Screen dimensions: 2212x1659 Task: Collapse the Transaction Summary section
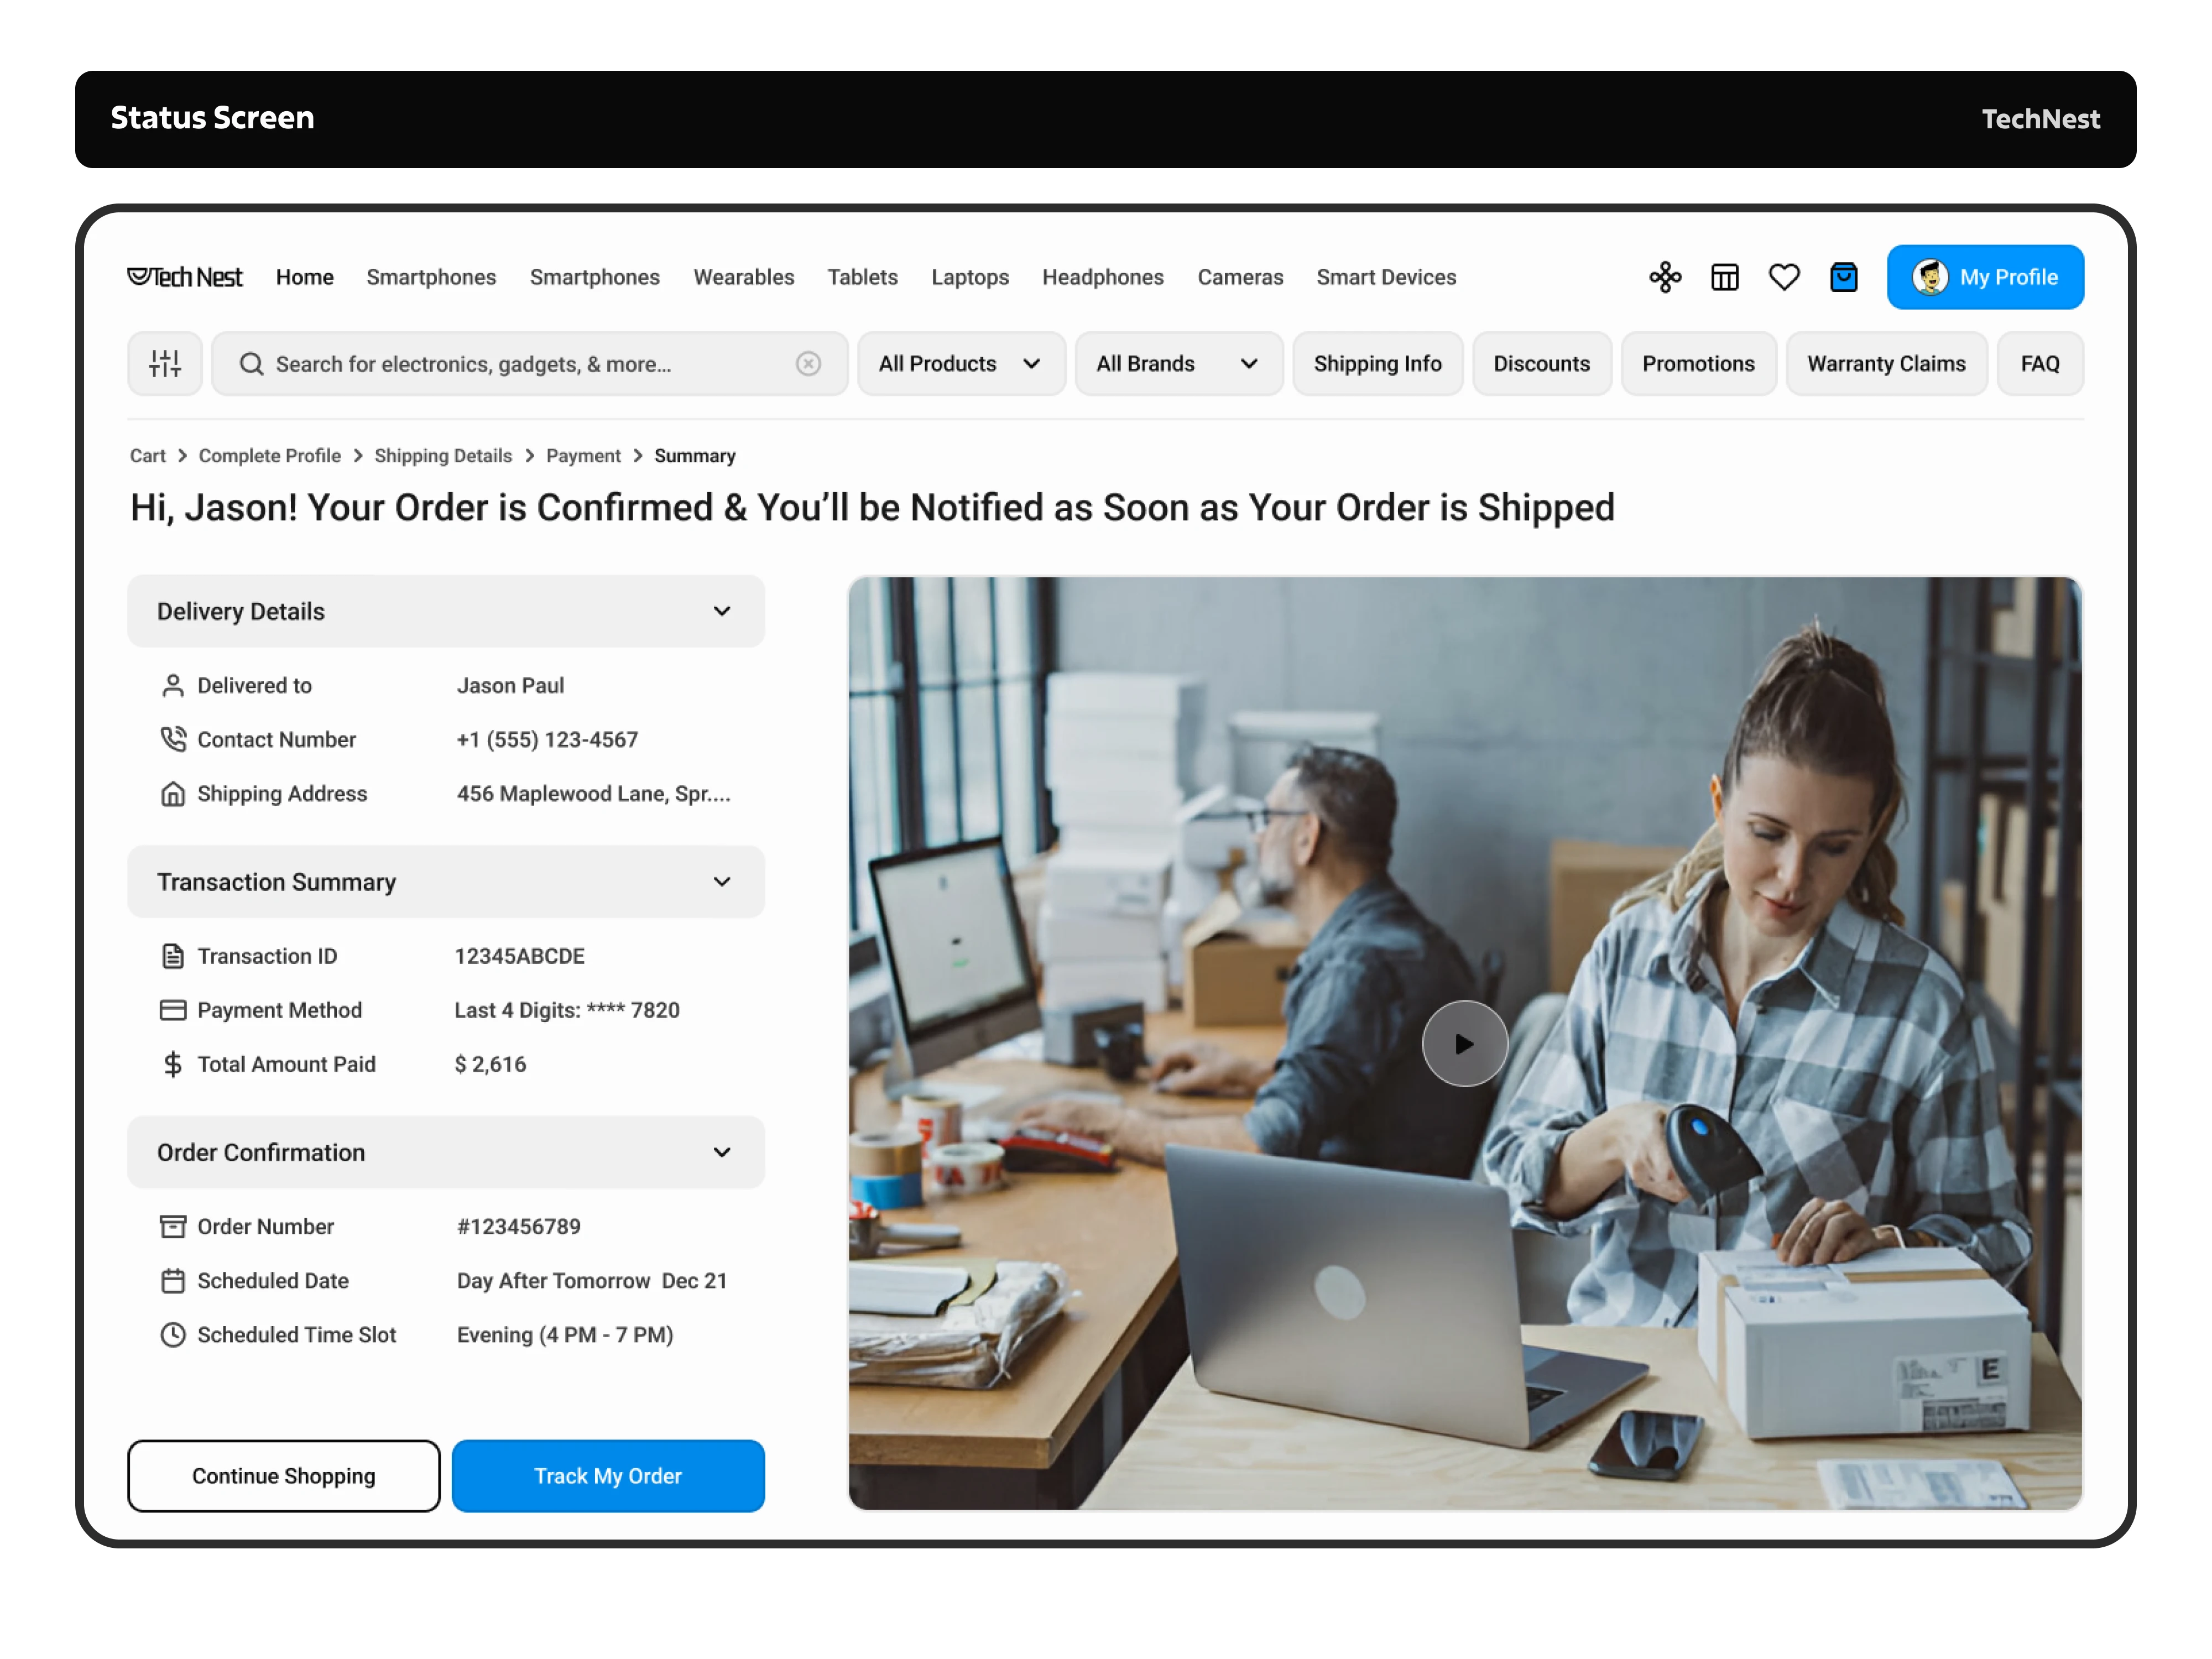(722, 881)
